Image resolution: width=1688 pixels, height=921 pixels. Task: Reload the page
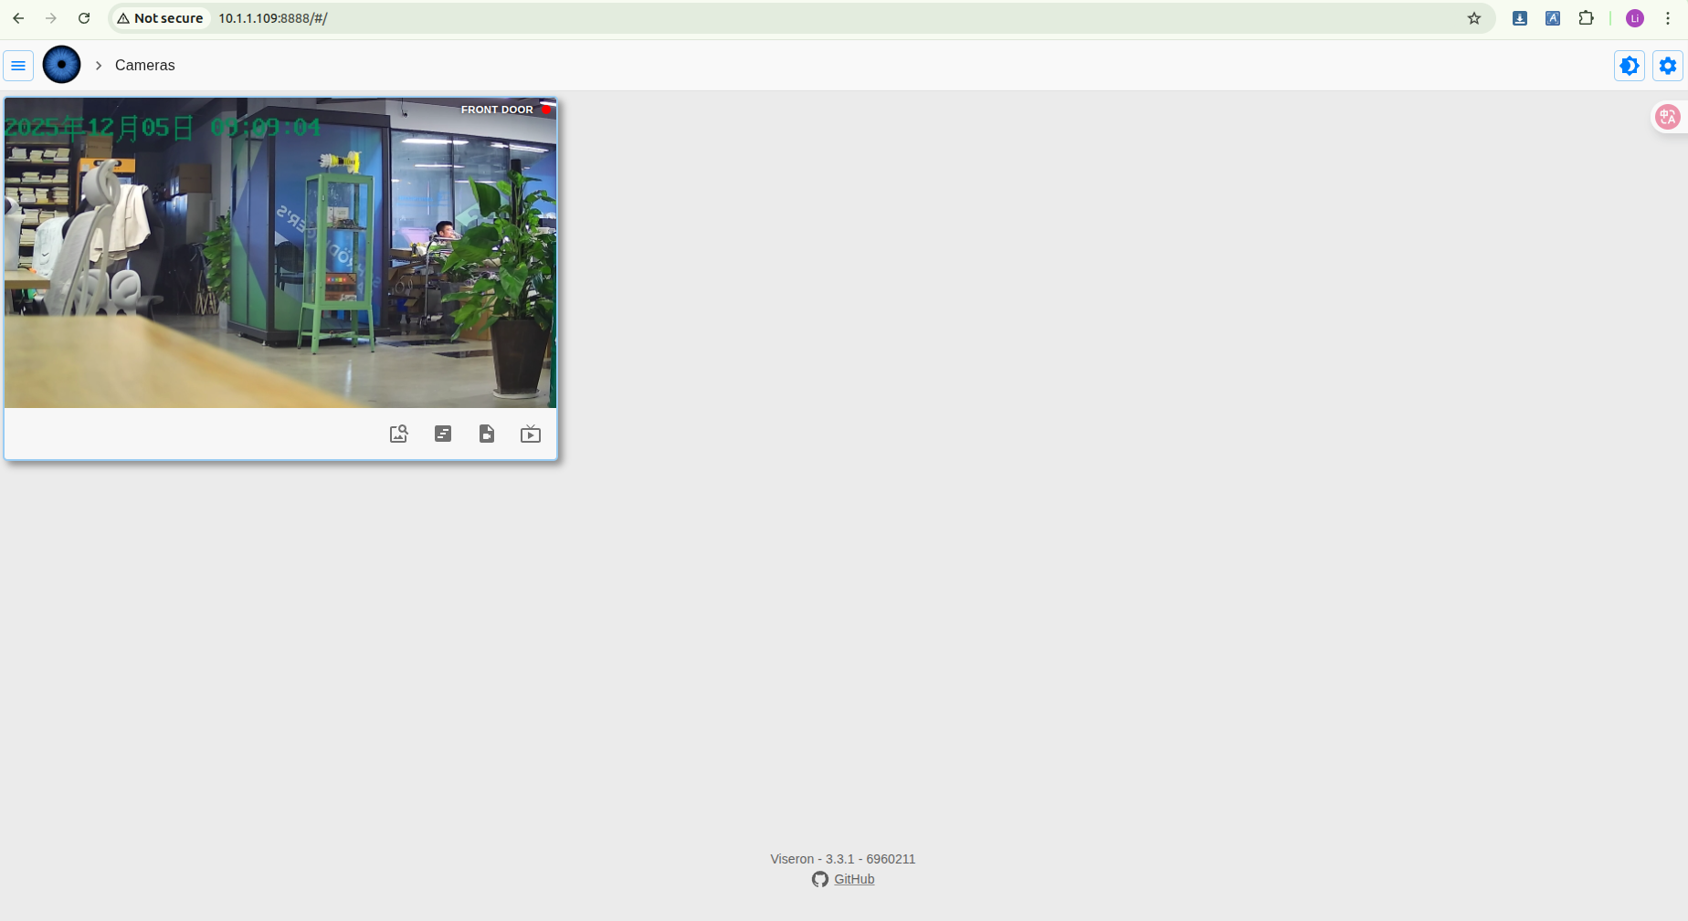click(x=84, y=18)
